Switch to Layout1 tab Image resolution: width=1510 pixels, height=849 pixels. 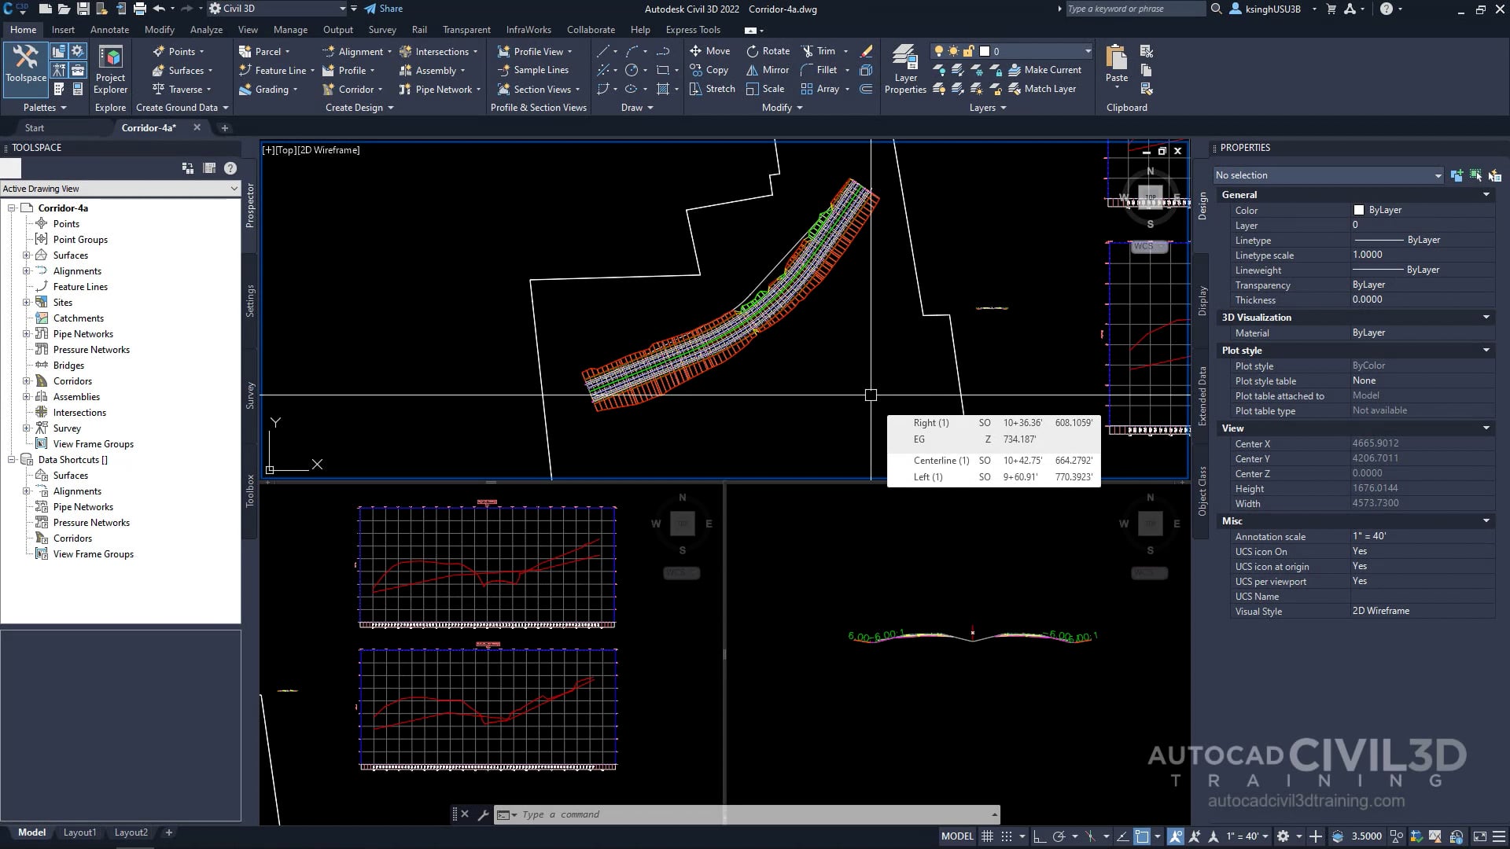(x=79, y=832)
